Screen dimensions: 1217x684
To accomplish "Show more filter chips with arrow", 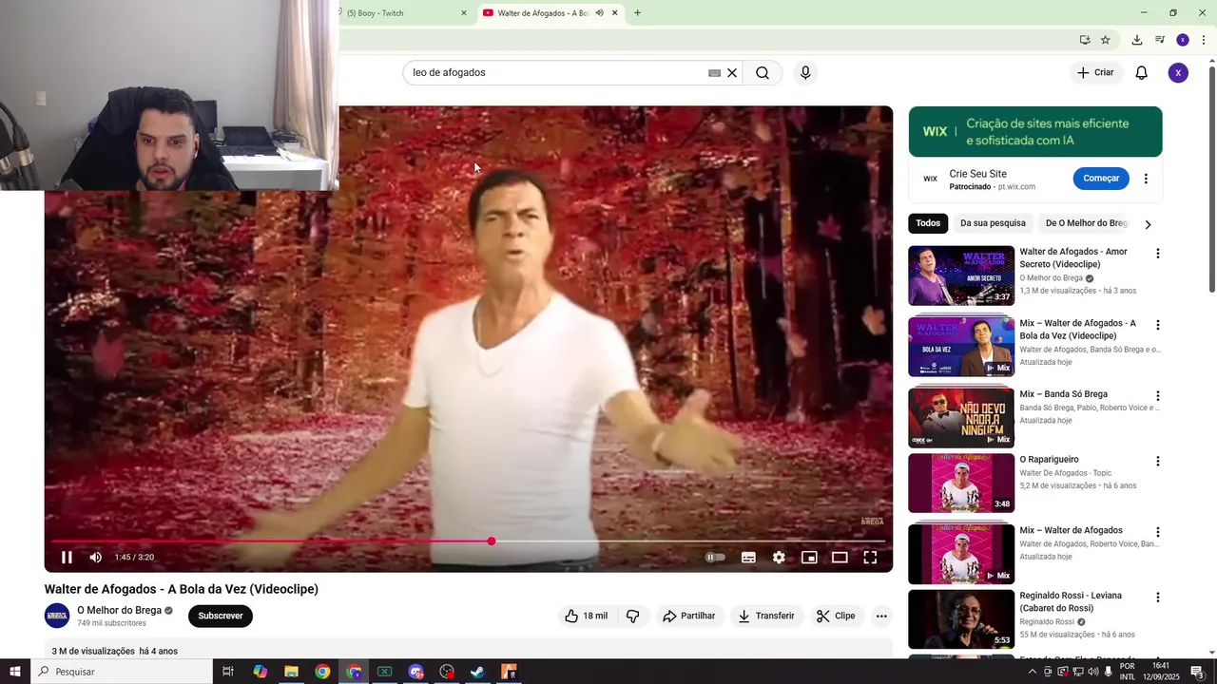I will tap(1148, 224).
